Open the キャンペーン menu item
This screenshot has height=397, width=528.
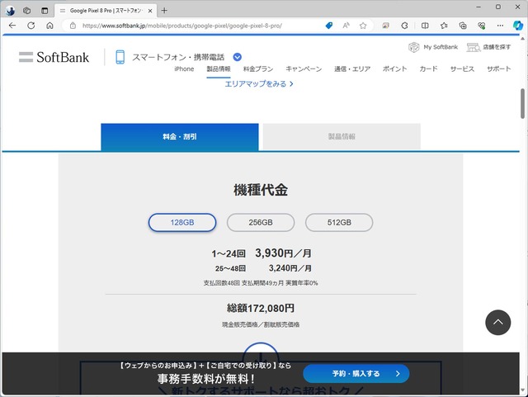[304, 69]
